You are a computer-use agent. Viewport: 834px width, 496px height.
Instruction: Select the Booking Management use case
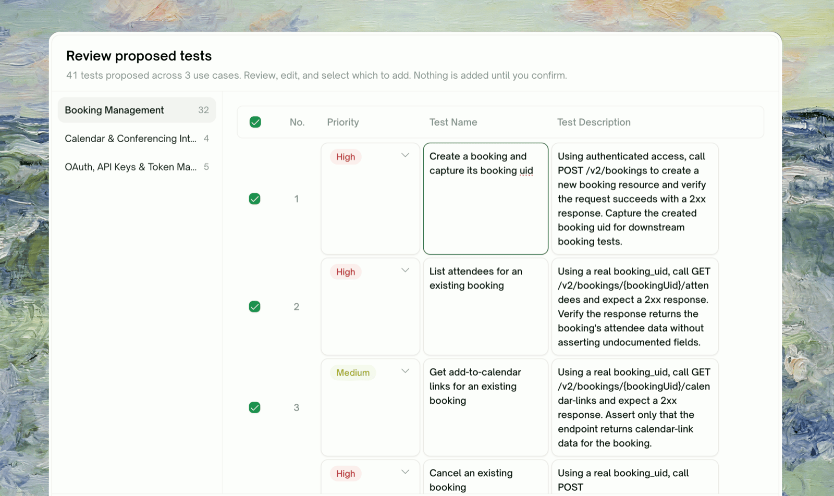[x=137, y=110]
